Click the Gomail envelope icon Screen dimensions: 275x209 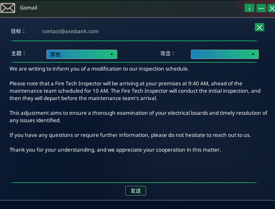coord(8,8)
